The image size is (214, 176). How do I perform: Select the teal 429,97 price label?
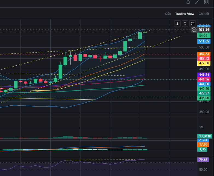coord(204,93)
